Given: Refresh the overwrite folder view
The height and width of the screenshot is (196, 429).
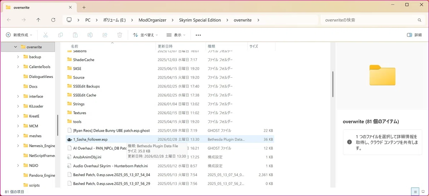Looking at the screenshot, I should pos(53,20).
